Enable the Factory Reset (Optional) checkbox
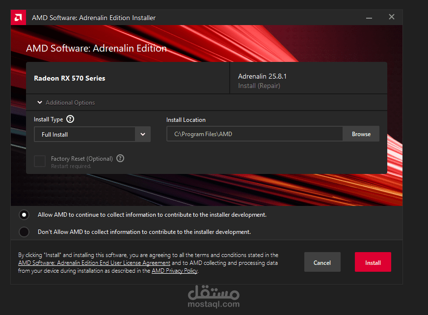 click(x=40, y=161)
